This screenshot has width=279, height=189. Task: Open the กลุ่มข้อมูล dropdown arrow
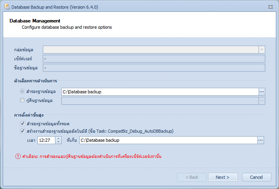pyautogui.click(x=262, y=50)
